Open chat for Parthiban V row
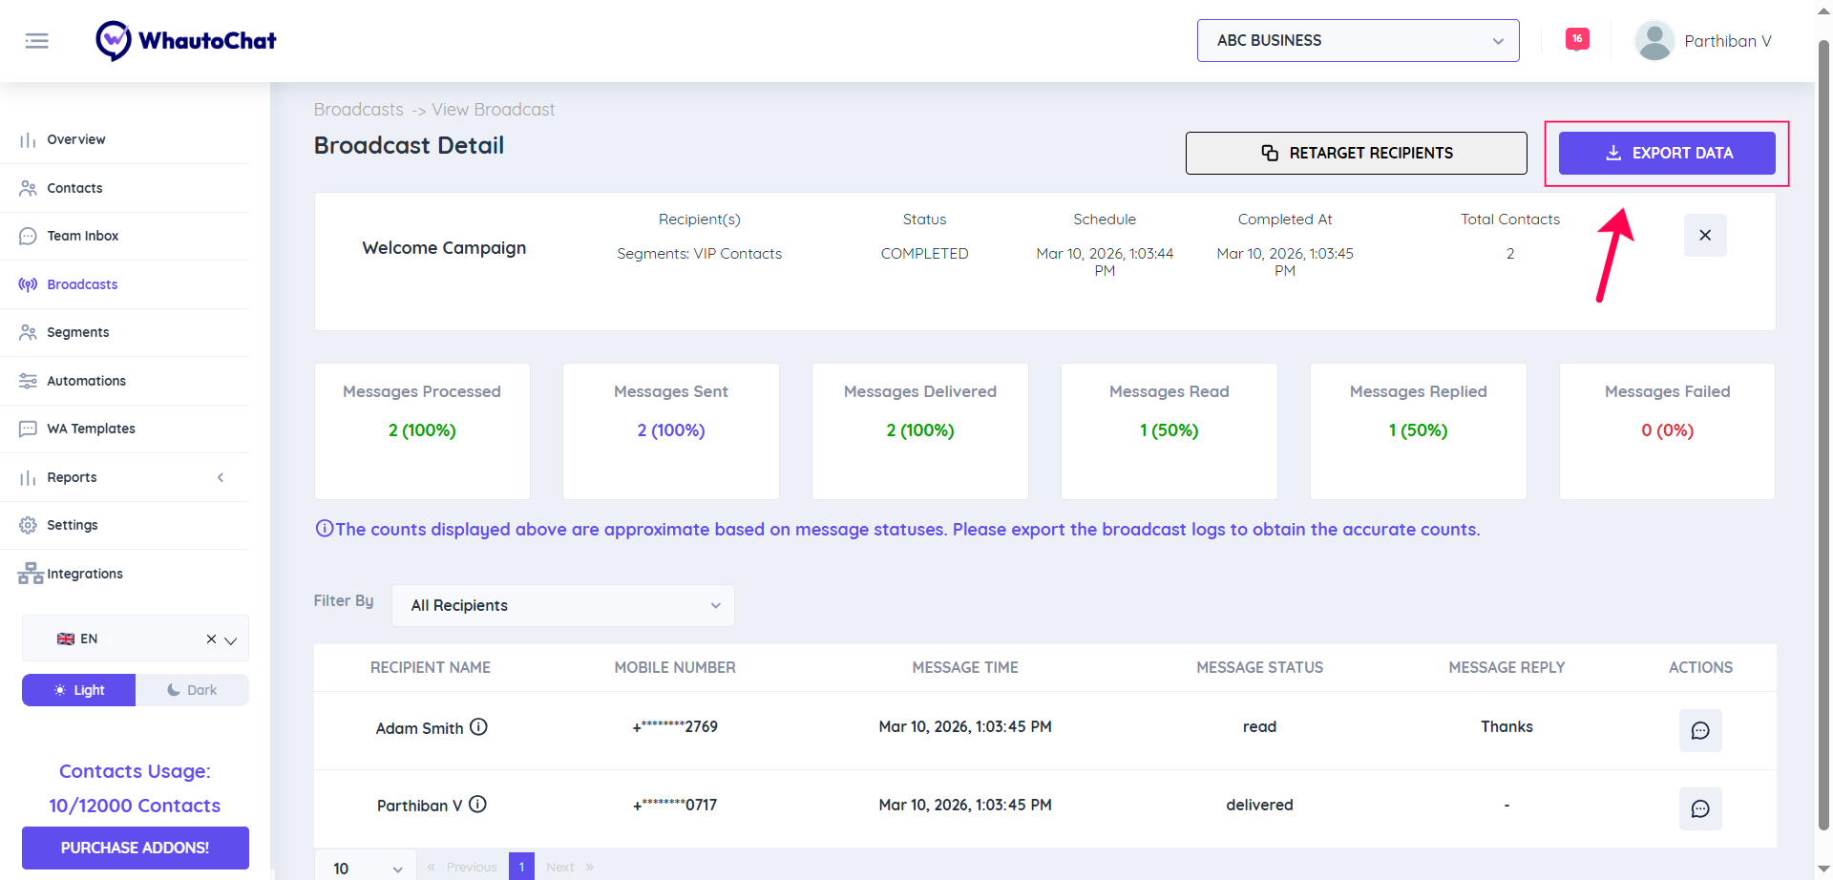This screenshot has height=880, width=1833. pyautogui.click(x=1699, y=808)
